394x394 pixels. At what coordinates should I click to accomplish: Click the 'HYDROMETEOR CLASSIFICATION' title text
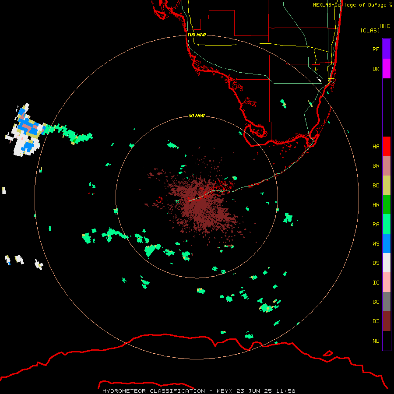tap(154, 391)
